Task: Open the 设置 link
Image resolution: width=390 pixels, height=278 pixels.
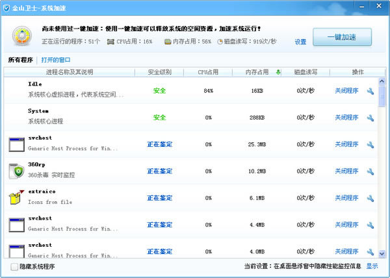Action: (x=300, y=42)
